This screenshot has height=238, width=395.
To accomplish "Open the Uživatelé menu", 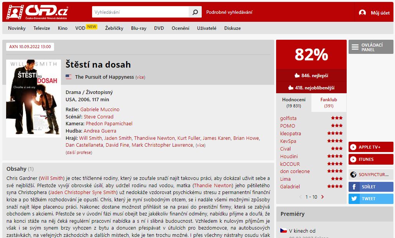I will pos(207,28).
